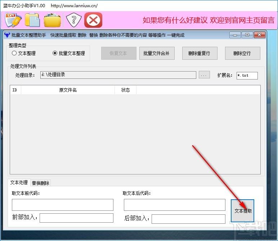Click the browse "..." directory button

[204, 75]
